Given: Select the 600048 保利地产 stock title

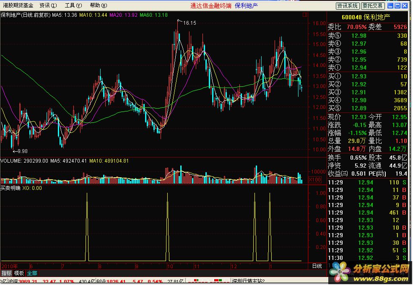Looking at the screenshot, I should [x=366, y=17].
